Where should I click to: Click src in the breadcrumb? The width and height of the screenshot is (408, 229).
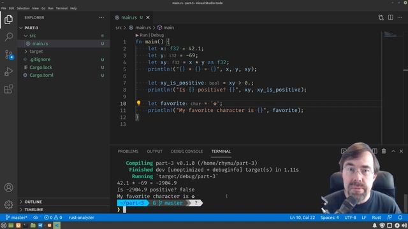[x=119, y=27]
